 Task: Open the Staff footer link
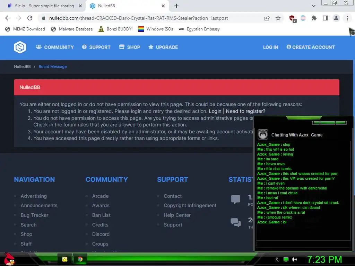coord(26,244)
